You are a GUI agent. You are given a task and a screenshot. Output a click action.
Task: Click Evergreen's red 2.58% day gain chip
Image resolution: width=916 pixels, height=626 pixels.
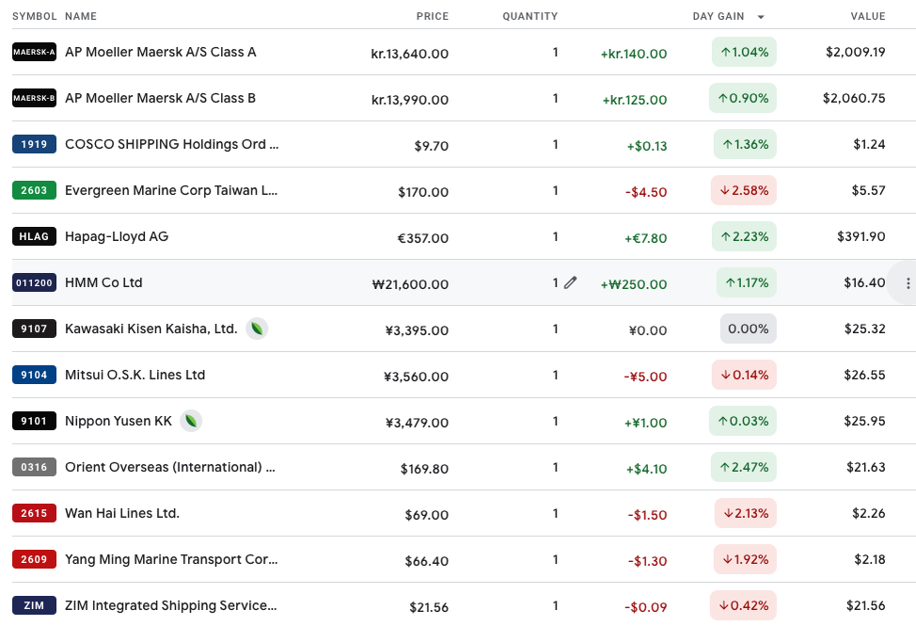[743, 190]
